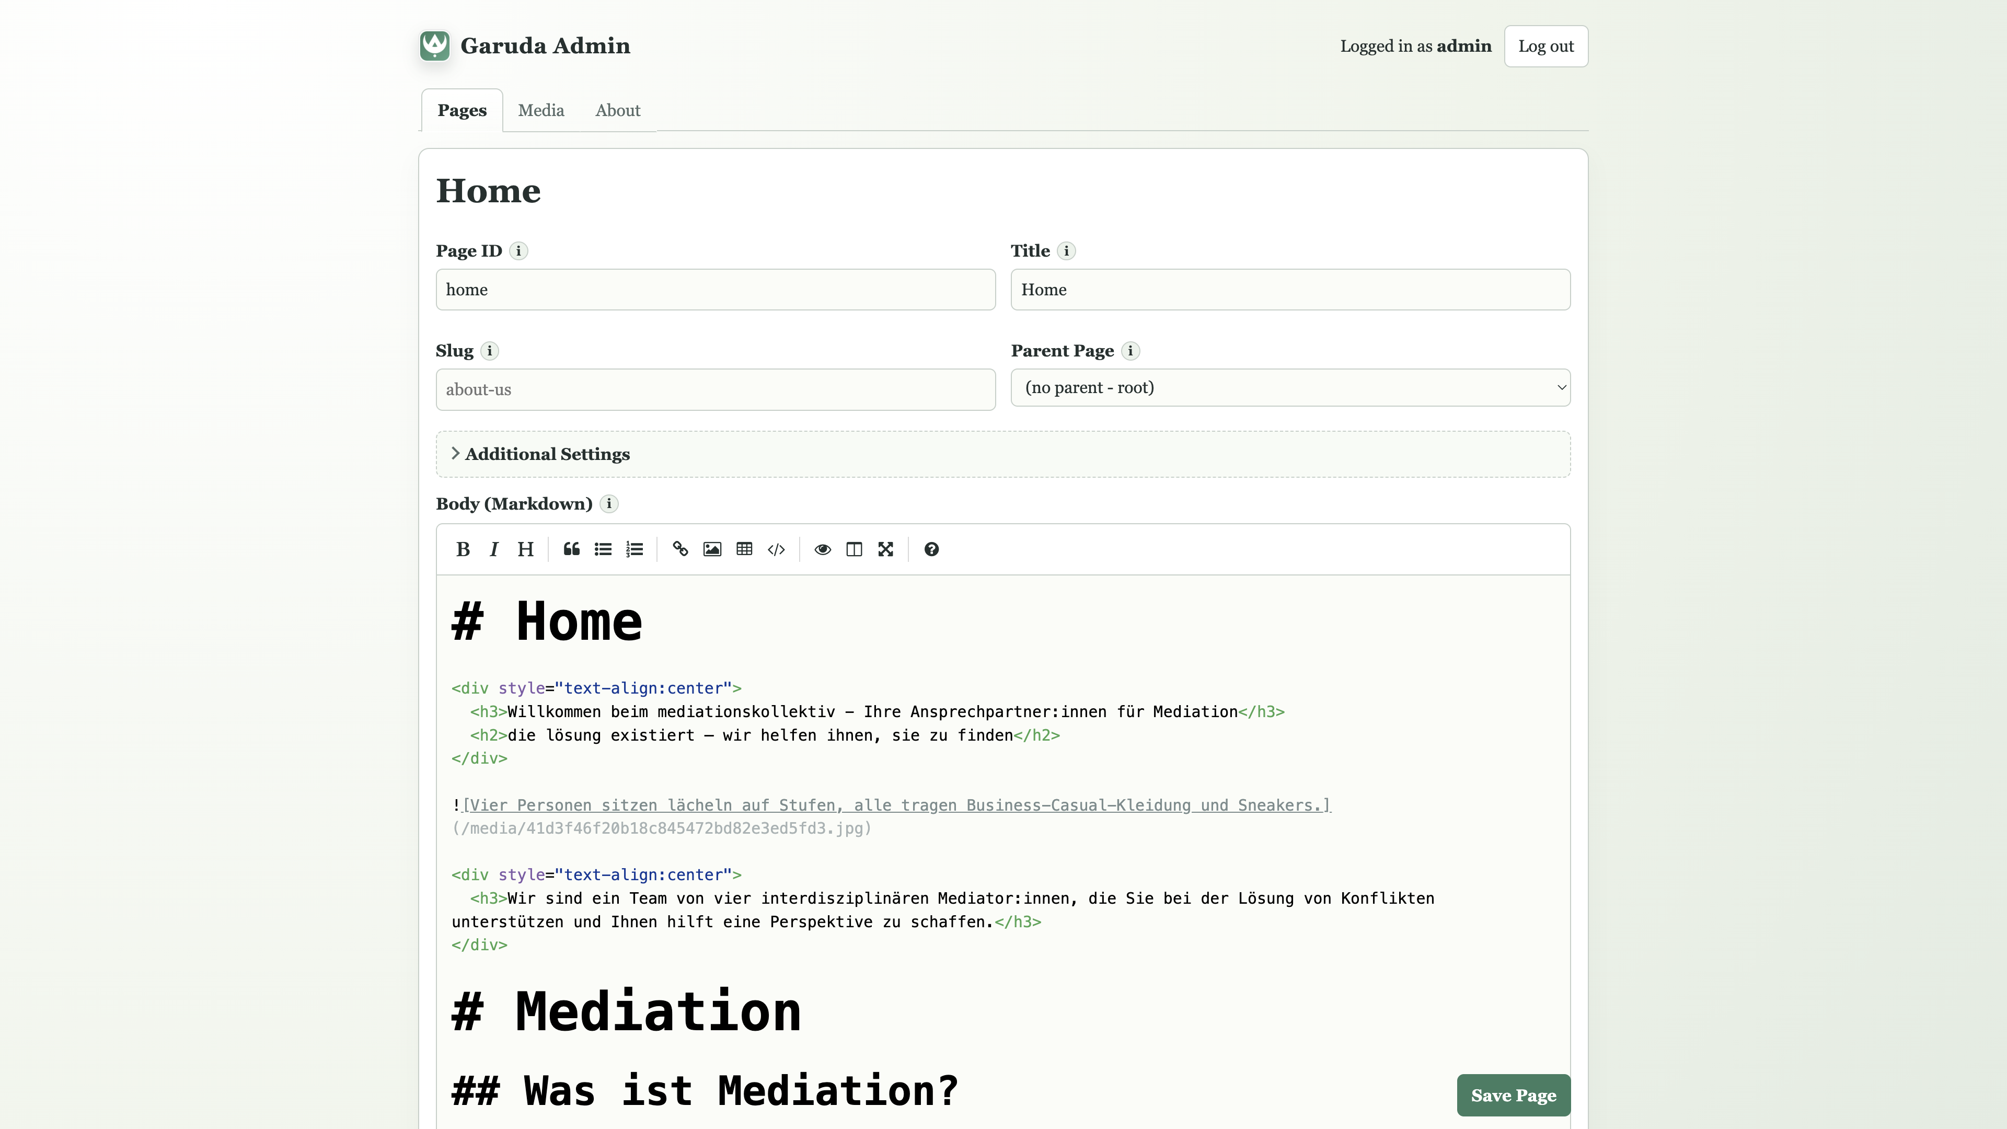Switch to the Media tab

(541, 111)
